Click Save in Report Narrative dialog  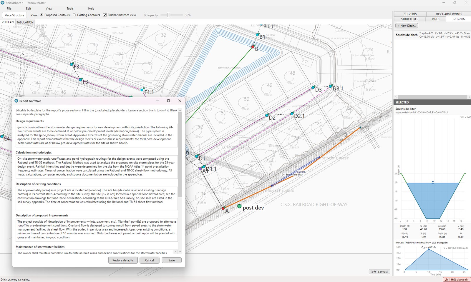click(172, 260)
